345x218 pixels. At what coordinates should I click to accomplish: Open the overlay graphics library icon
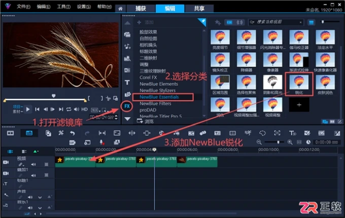128,95
